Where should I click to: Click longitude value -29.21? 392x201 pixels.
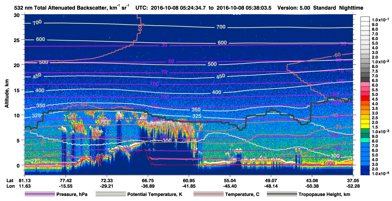pyautogui.click(x=106, y=186)
